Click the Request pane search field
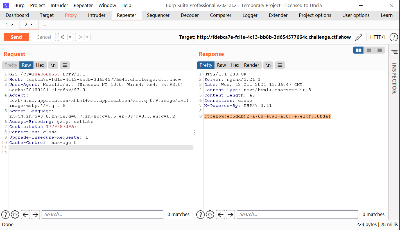The width and height of the screenshot is (400, 230). point(102,215)
